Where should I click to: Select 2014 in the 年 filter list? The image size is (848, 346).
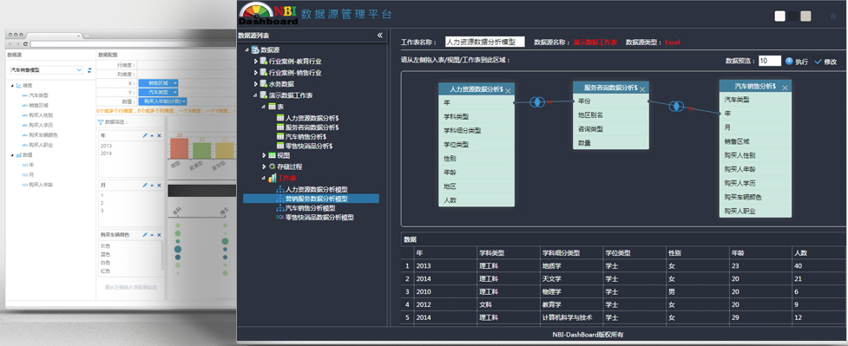(106, 153)
